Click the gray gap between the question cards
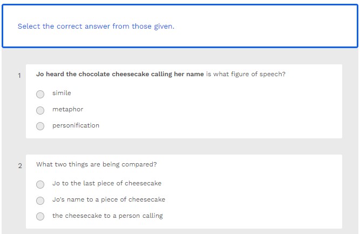The height and width of the screenshot is (234, 360). [x=184, y=146]
